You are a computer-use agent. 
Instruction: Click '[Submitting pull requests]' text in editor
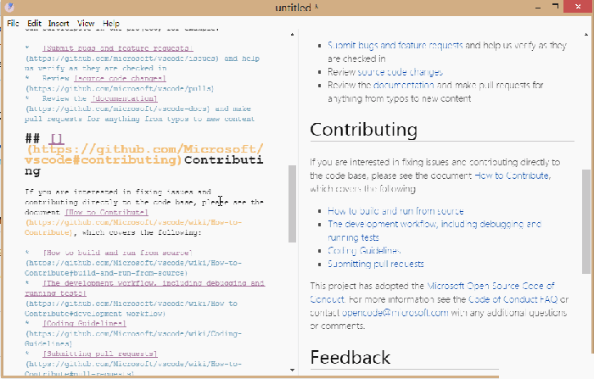100,354
